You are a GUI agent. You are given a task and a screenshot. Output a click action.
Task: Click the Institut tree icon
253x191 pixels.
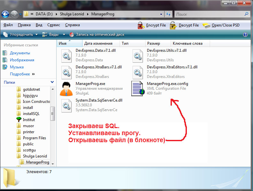coord(19,119)
